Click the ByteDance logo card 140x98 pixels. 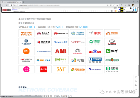(44, 51)
